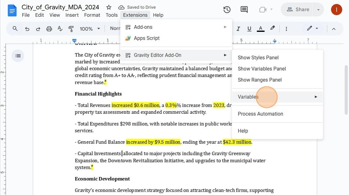Open Process Automation
349x195 pixels.
pyautogui.click(x=277, y=114)
